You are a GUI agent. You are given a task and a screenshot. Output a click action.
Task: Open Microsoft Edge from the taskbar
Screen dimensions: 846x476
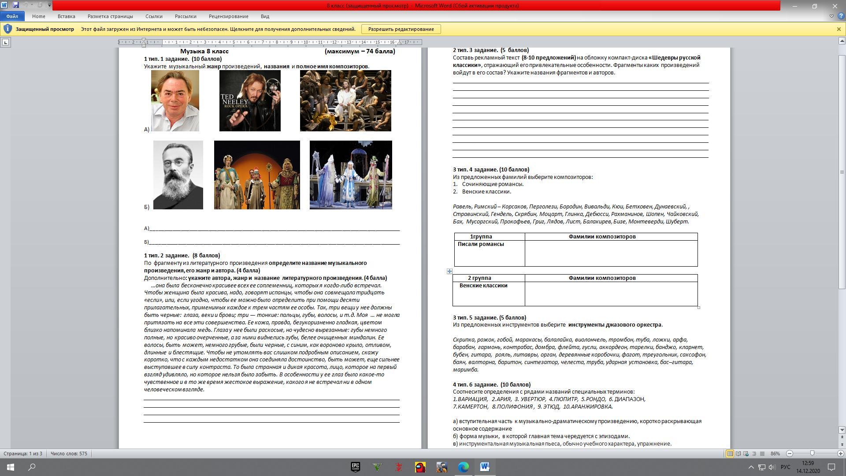click(463, 467)
